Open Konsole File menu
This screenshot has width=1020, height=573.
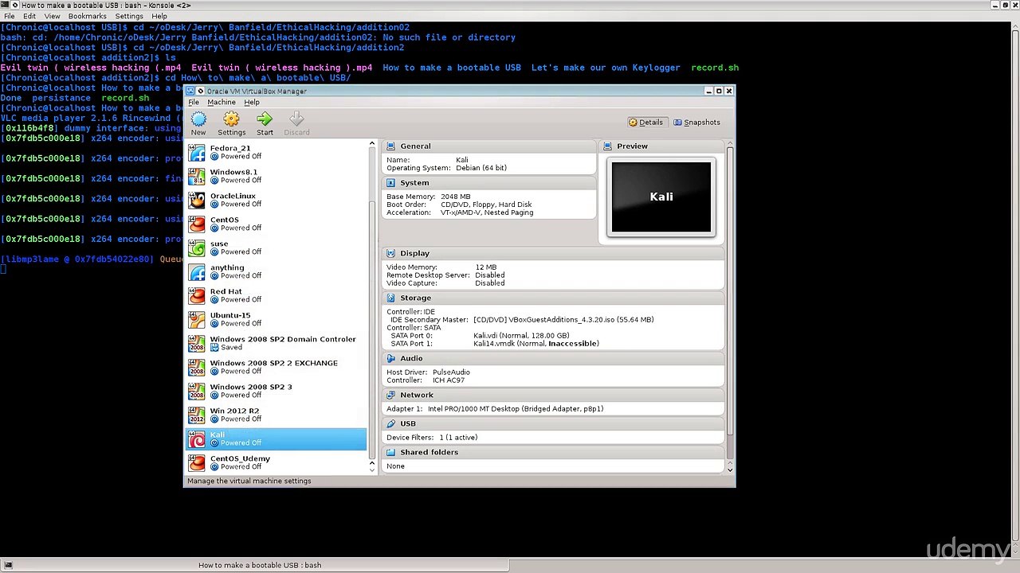pos(10,16)
